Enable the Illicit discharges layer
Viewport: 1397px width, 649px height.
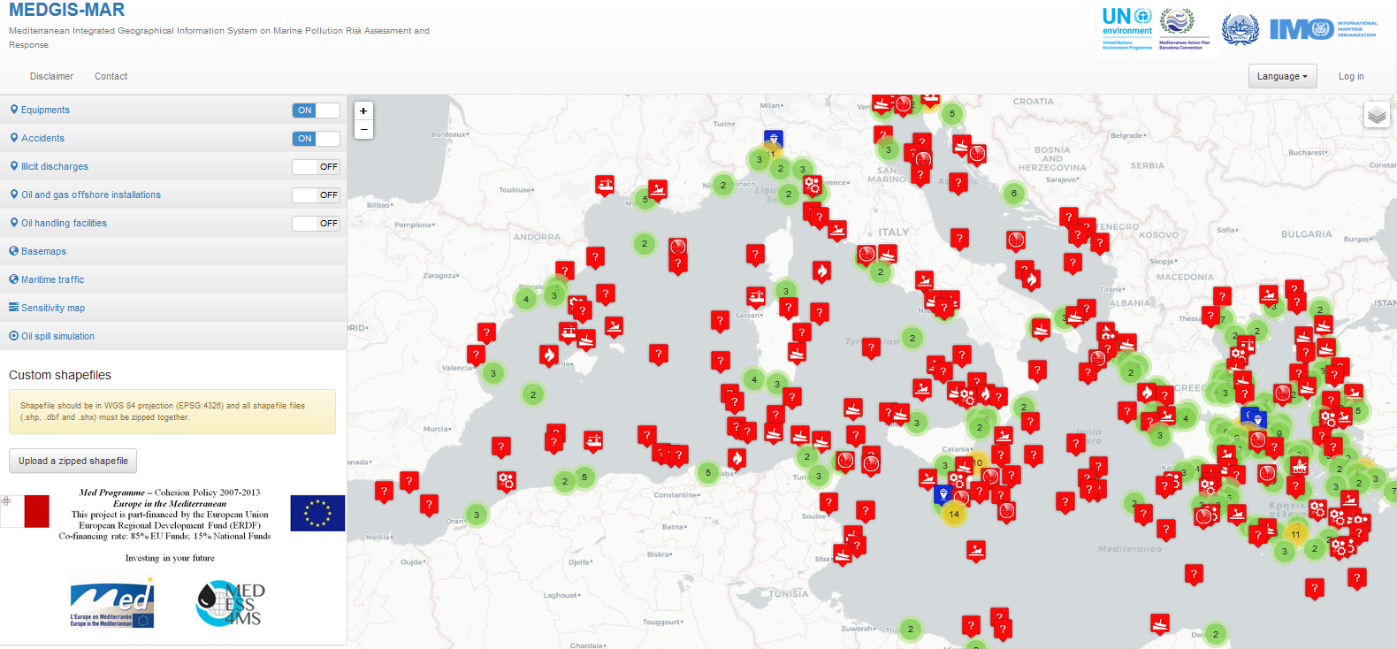[x=316, y=167]
